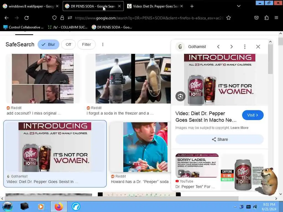Click the 'add coconut? I miss original' caption
This screenshot has width=283, height=212.
[33, 113]
